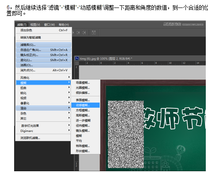Select 进一步模糊 in blur submenu
The image size is (208, 173).
click(x=85, y=120)
